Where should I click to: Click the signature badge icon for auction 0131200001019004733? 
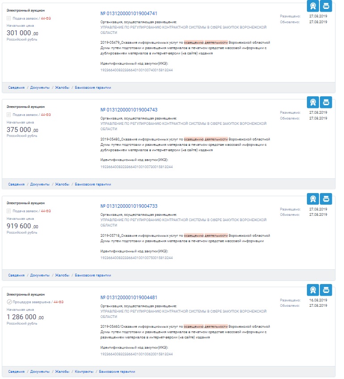pyautogui.click(x=313, y=199)
